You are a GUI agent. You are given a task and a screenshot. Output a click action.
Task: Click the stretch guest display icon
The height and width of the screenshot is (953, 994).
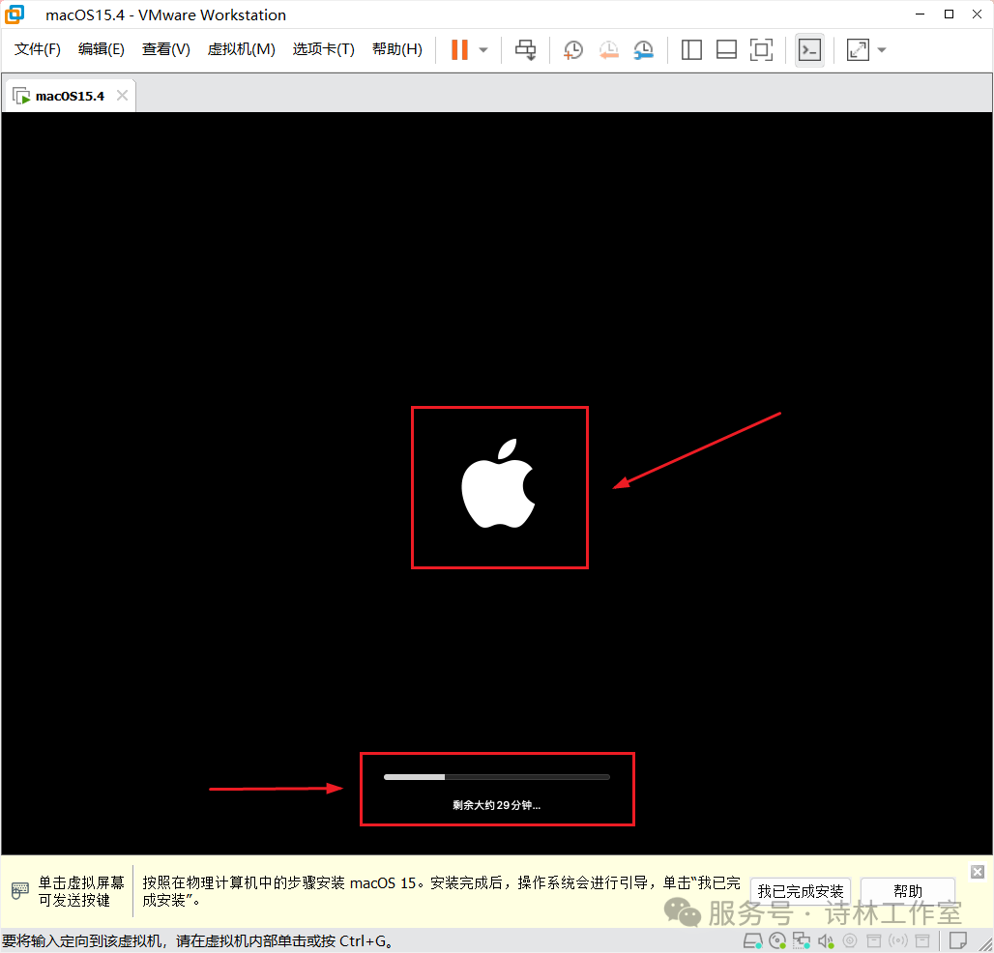857,49
